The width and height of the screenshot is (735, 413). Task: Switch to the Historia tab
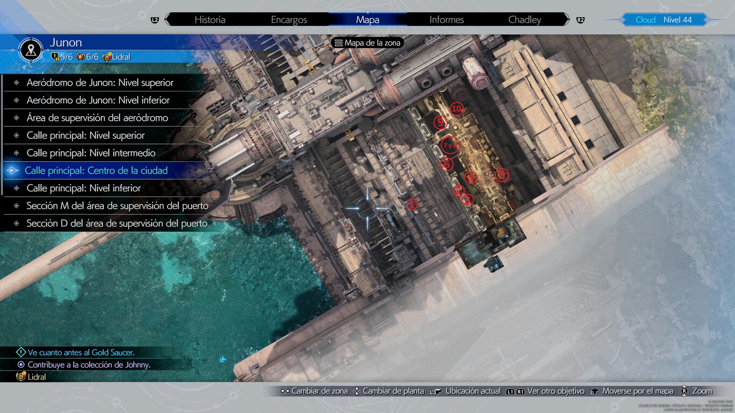[210, 20]
